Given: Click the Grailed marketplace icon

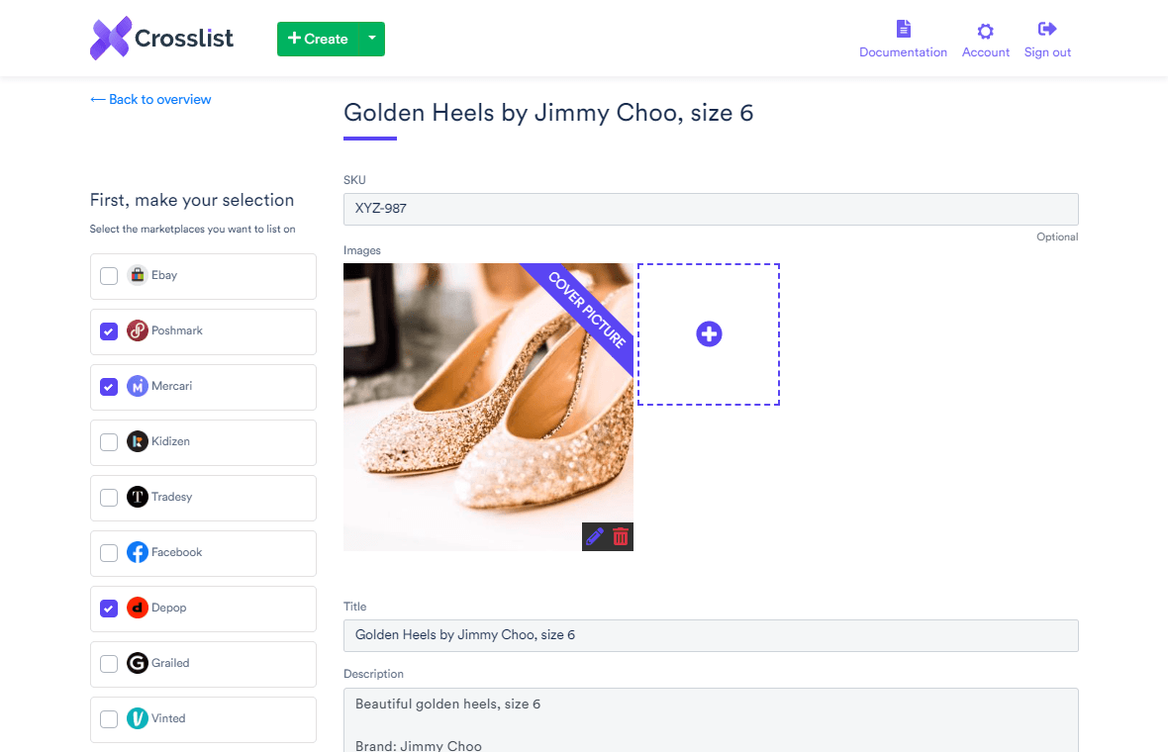Looking at the screenshot, I should [x=137, y=663].
